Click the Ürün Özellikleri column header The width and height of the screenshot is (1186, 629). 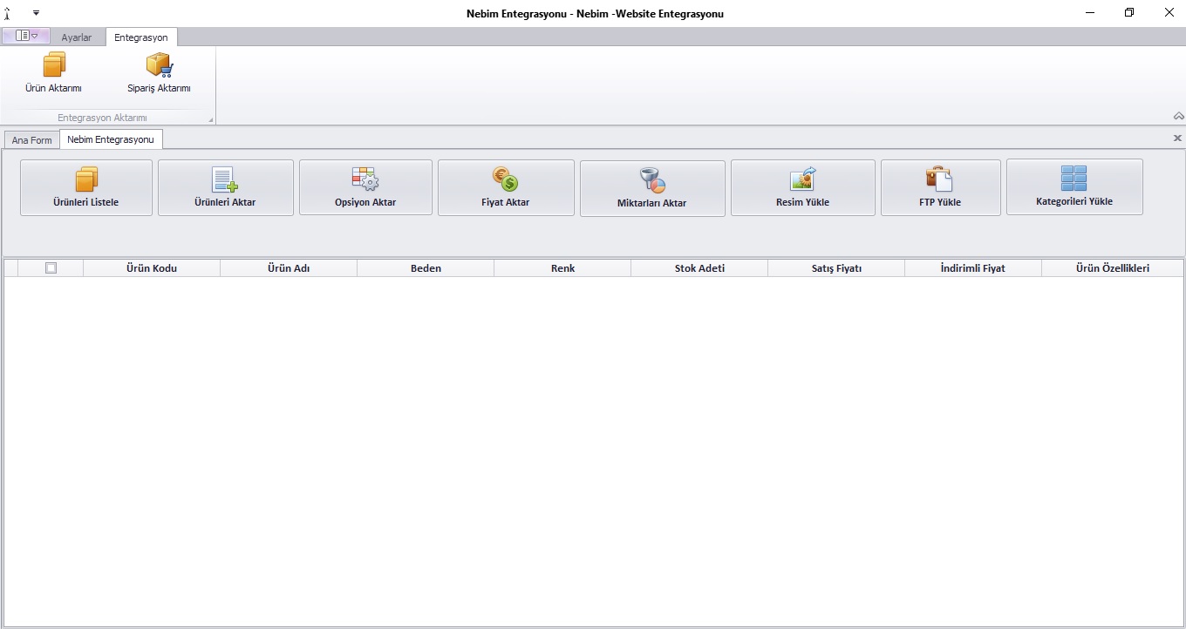pos(1113,268)
